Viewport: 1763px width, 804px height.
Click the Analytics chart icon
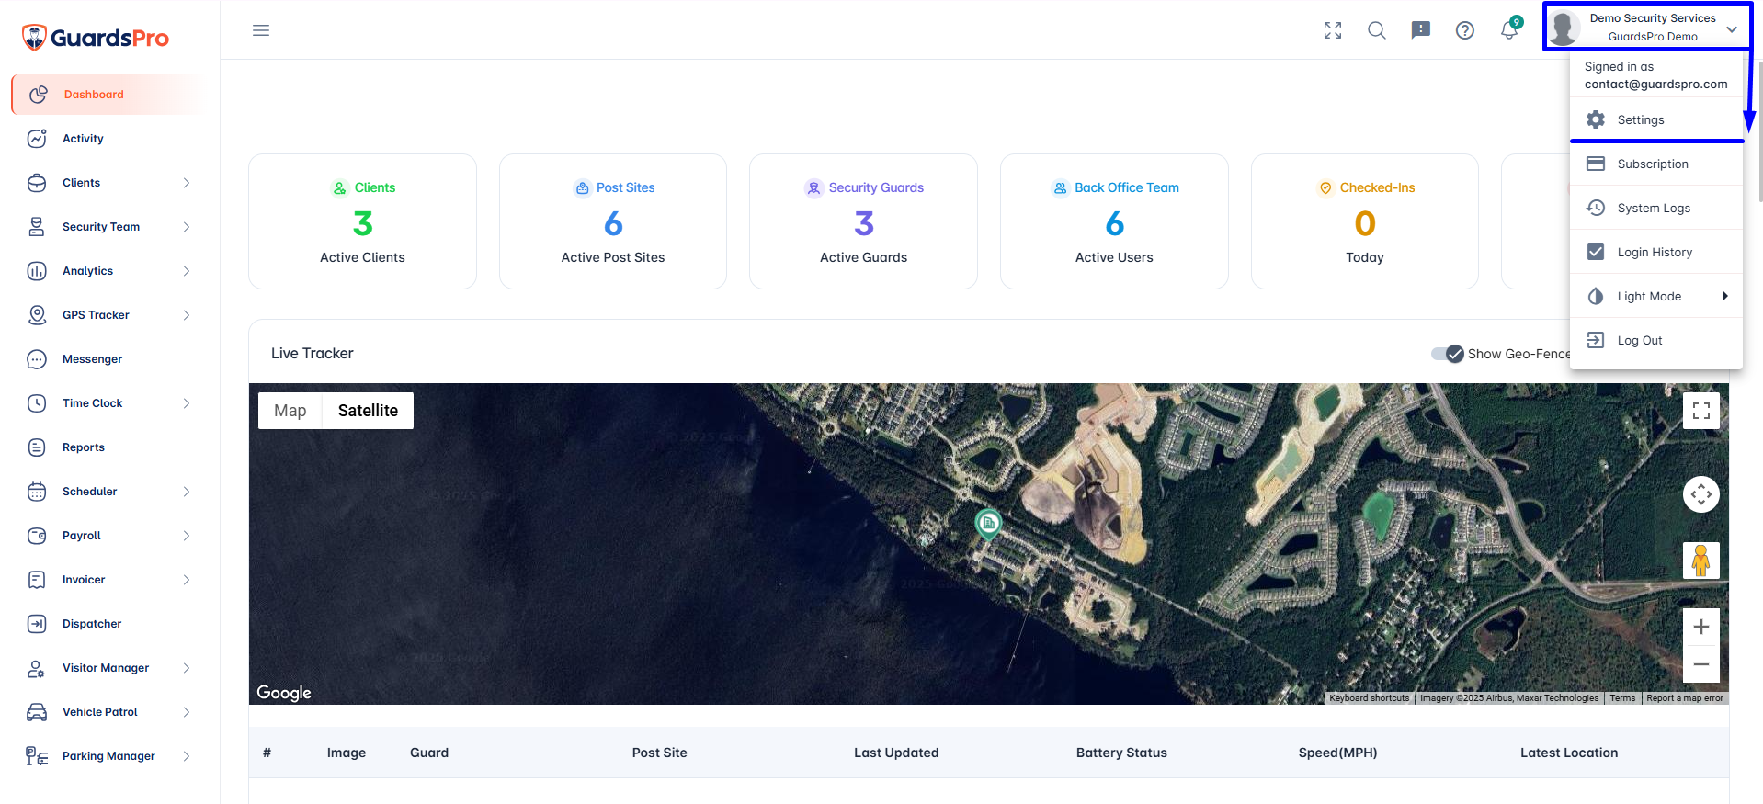coord(37,271)
